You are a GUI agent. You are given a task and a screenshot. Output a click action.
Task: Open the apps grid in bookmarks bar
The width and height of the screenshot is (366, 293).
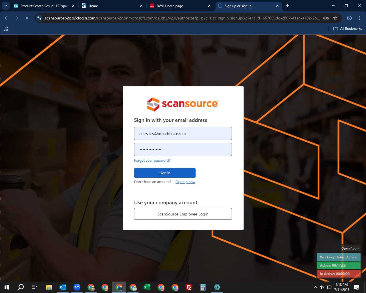coord(5,29)
